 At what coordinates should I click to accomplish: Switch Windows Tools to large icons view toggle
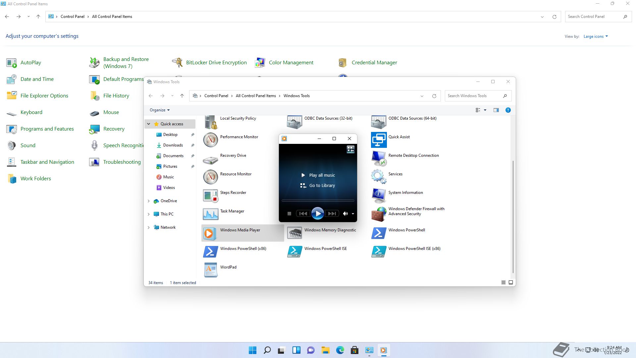pyautogui.click(x=511, y=282)
